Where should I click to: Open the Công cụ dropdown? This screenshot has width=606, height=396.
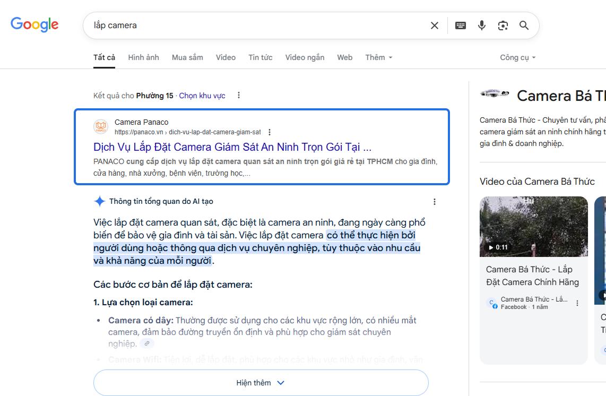517,58
